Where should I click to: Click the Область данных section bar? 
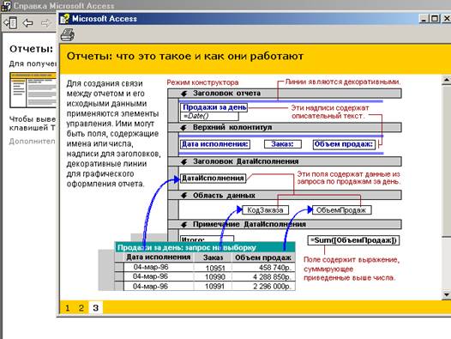(x=285, y=196)
